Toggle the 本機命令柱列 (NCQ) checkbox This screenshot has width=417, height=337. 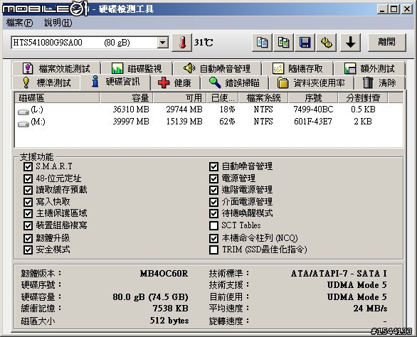(213, 238)
